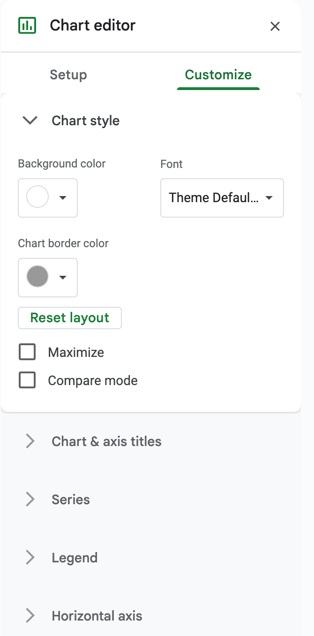Image resolution: width=314 pixels, height=636 pixels.
Task: Click the X icon to close Chart editor
Action: pos(275,26)
